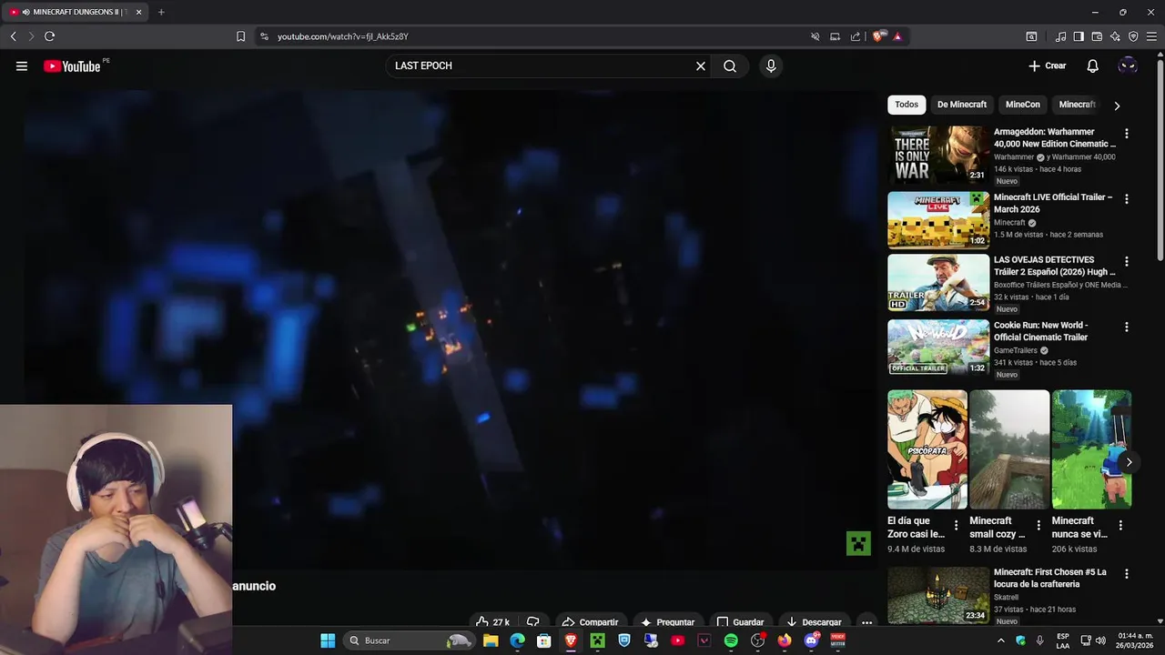Open options for Armageddon Warhammer video

point(1127,134)
